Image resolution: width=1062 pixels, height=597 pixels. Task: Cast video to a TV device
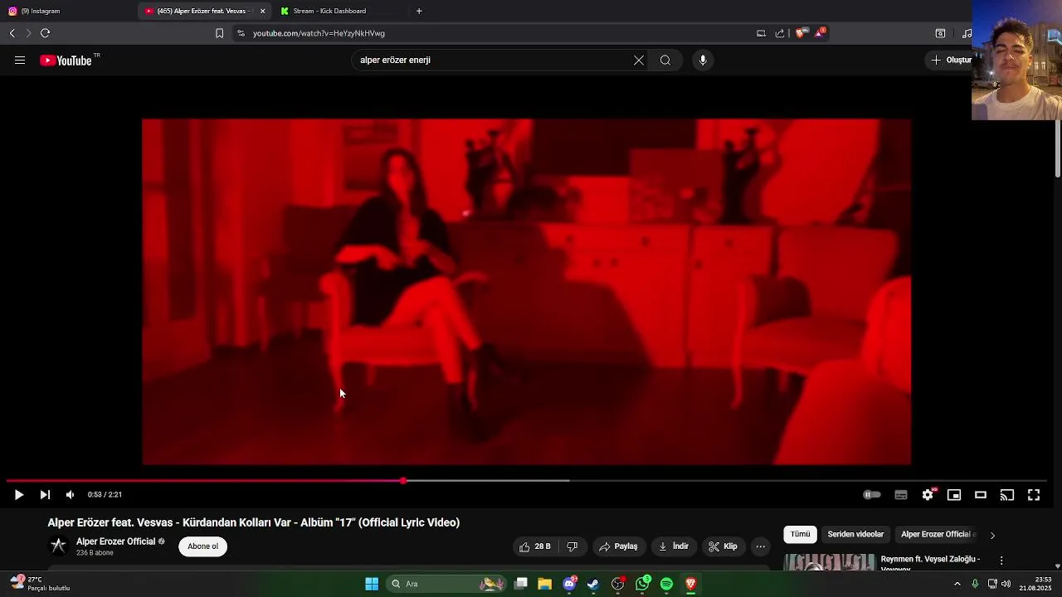click(x=1007, y=495)
